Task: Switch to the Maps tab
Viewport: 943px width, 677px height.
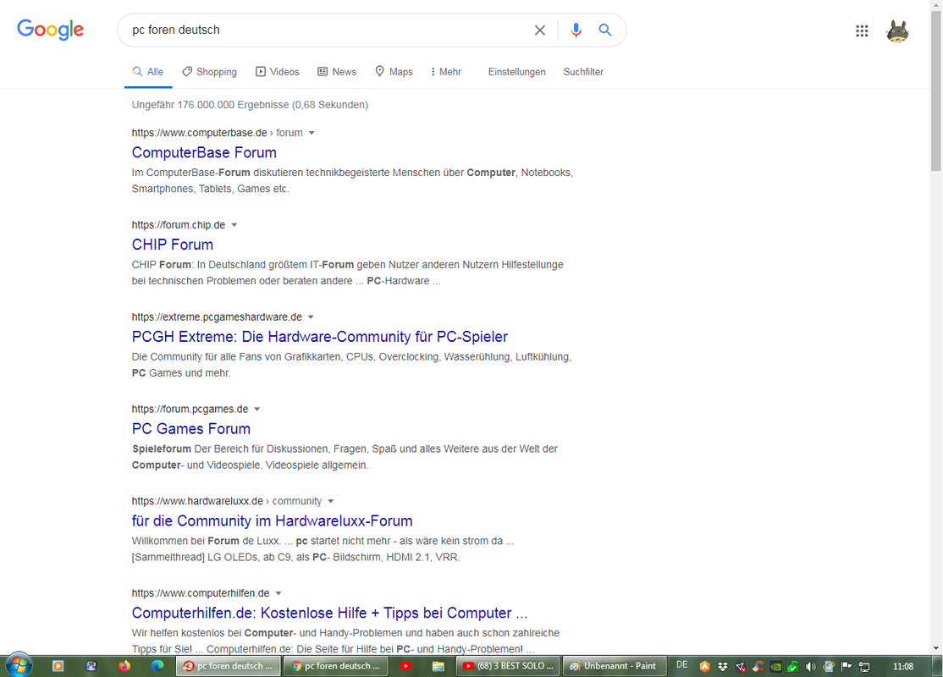Action: (394, 72)
